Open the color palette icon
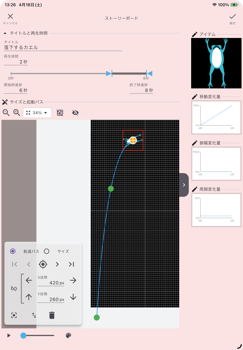This screenshot has width=243, height=350. tap(68, 336)
